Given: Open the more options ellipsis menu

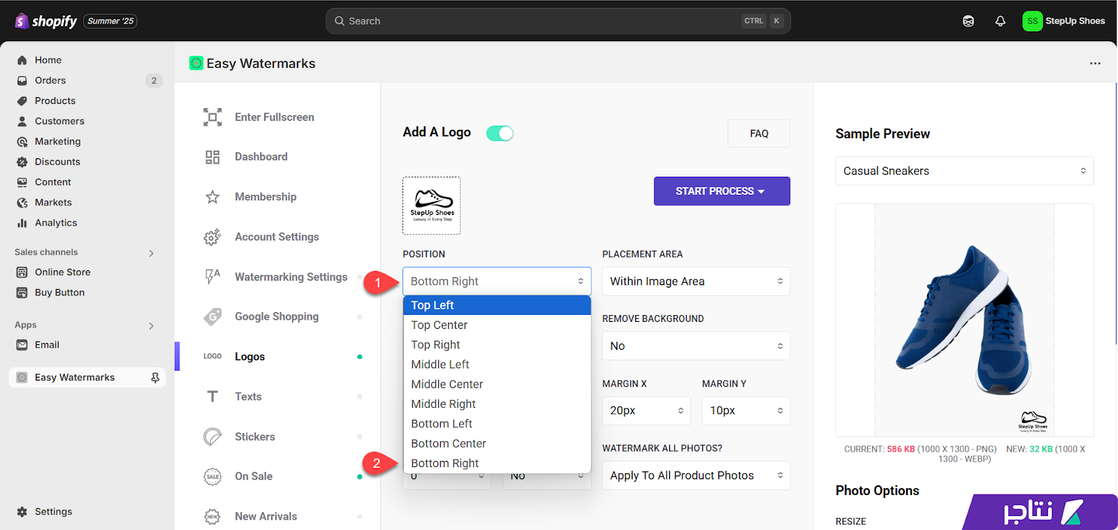Looking at the screenshot, I should tap(1095, 64).
